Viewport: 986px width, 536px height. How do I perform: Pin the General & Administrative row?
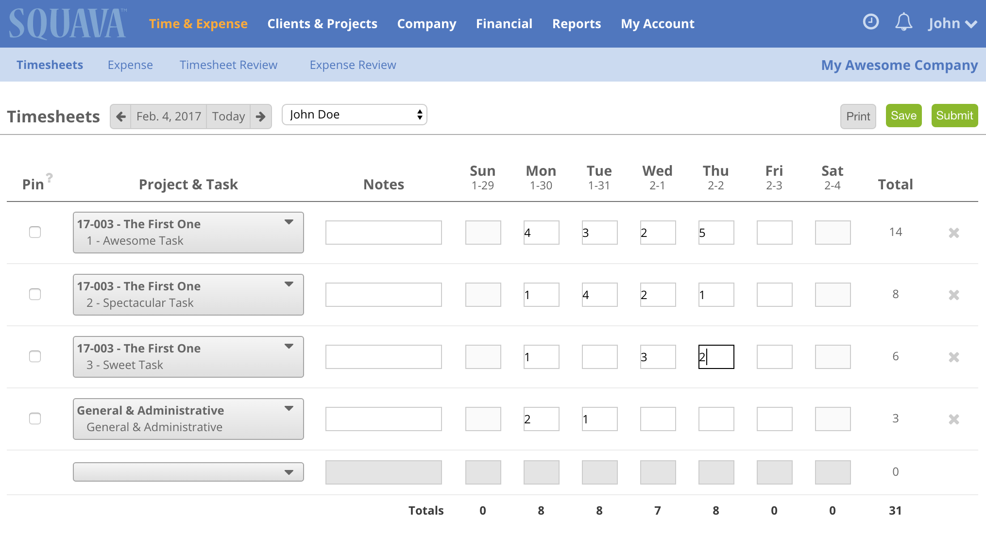point(34,419)
